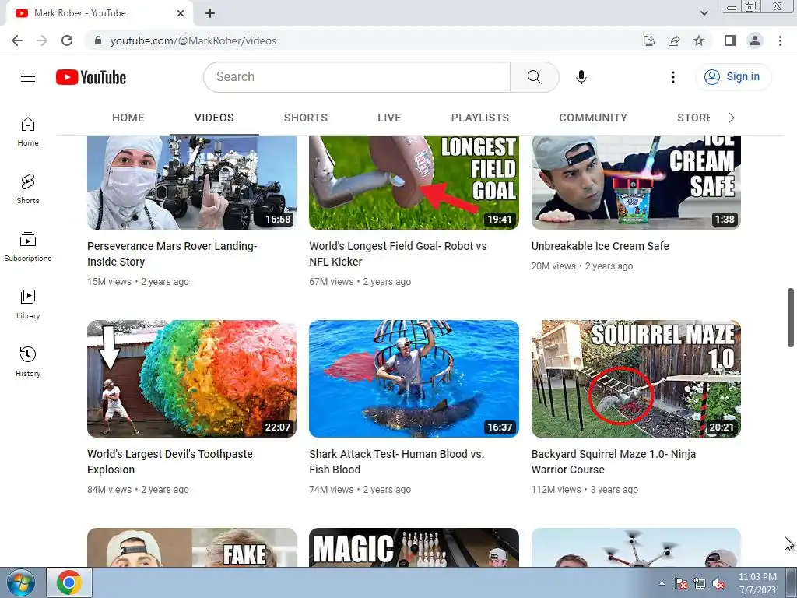Click the address bar URL
The height and width of the screenshot is (598, 797).
click(x=193, y=40)
